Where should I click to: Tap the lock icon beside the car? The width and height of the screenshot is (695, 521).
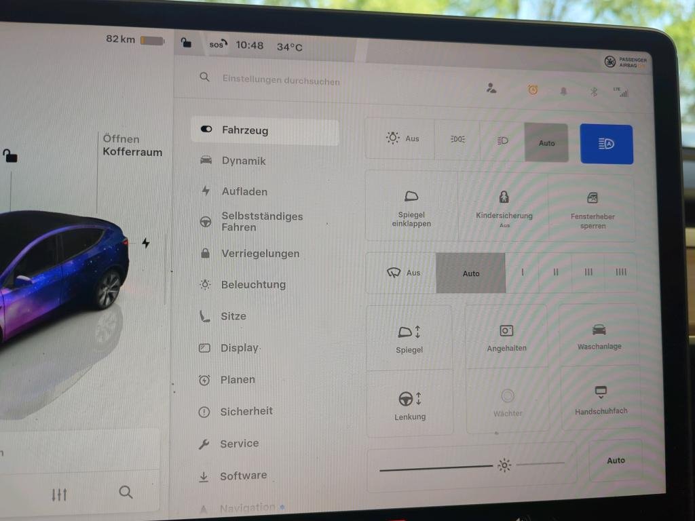tap(10, 155)
